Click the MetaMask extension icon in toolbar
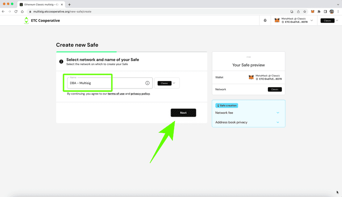The image size is (342, 197). pyautogui.click(x=313, y=11)
